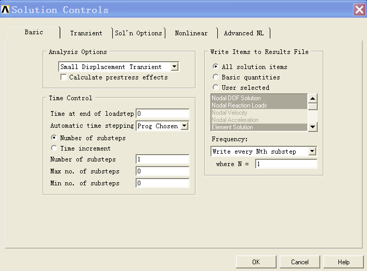The image size is (367, 271).
Task: Enable Calculate prestress effects checkbox
Action: 63,77
